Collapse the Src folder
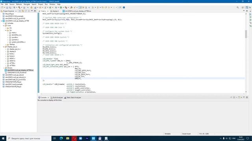 tap(6, 30)
